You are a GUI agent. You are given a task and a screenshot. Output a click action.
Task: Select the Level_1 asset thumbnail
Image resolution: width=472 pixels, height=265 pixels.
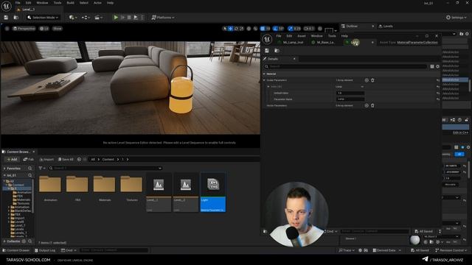click(x=159, y=192)
